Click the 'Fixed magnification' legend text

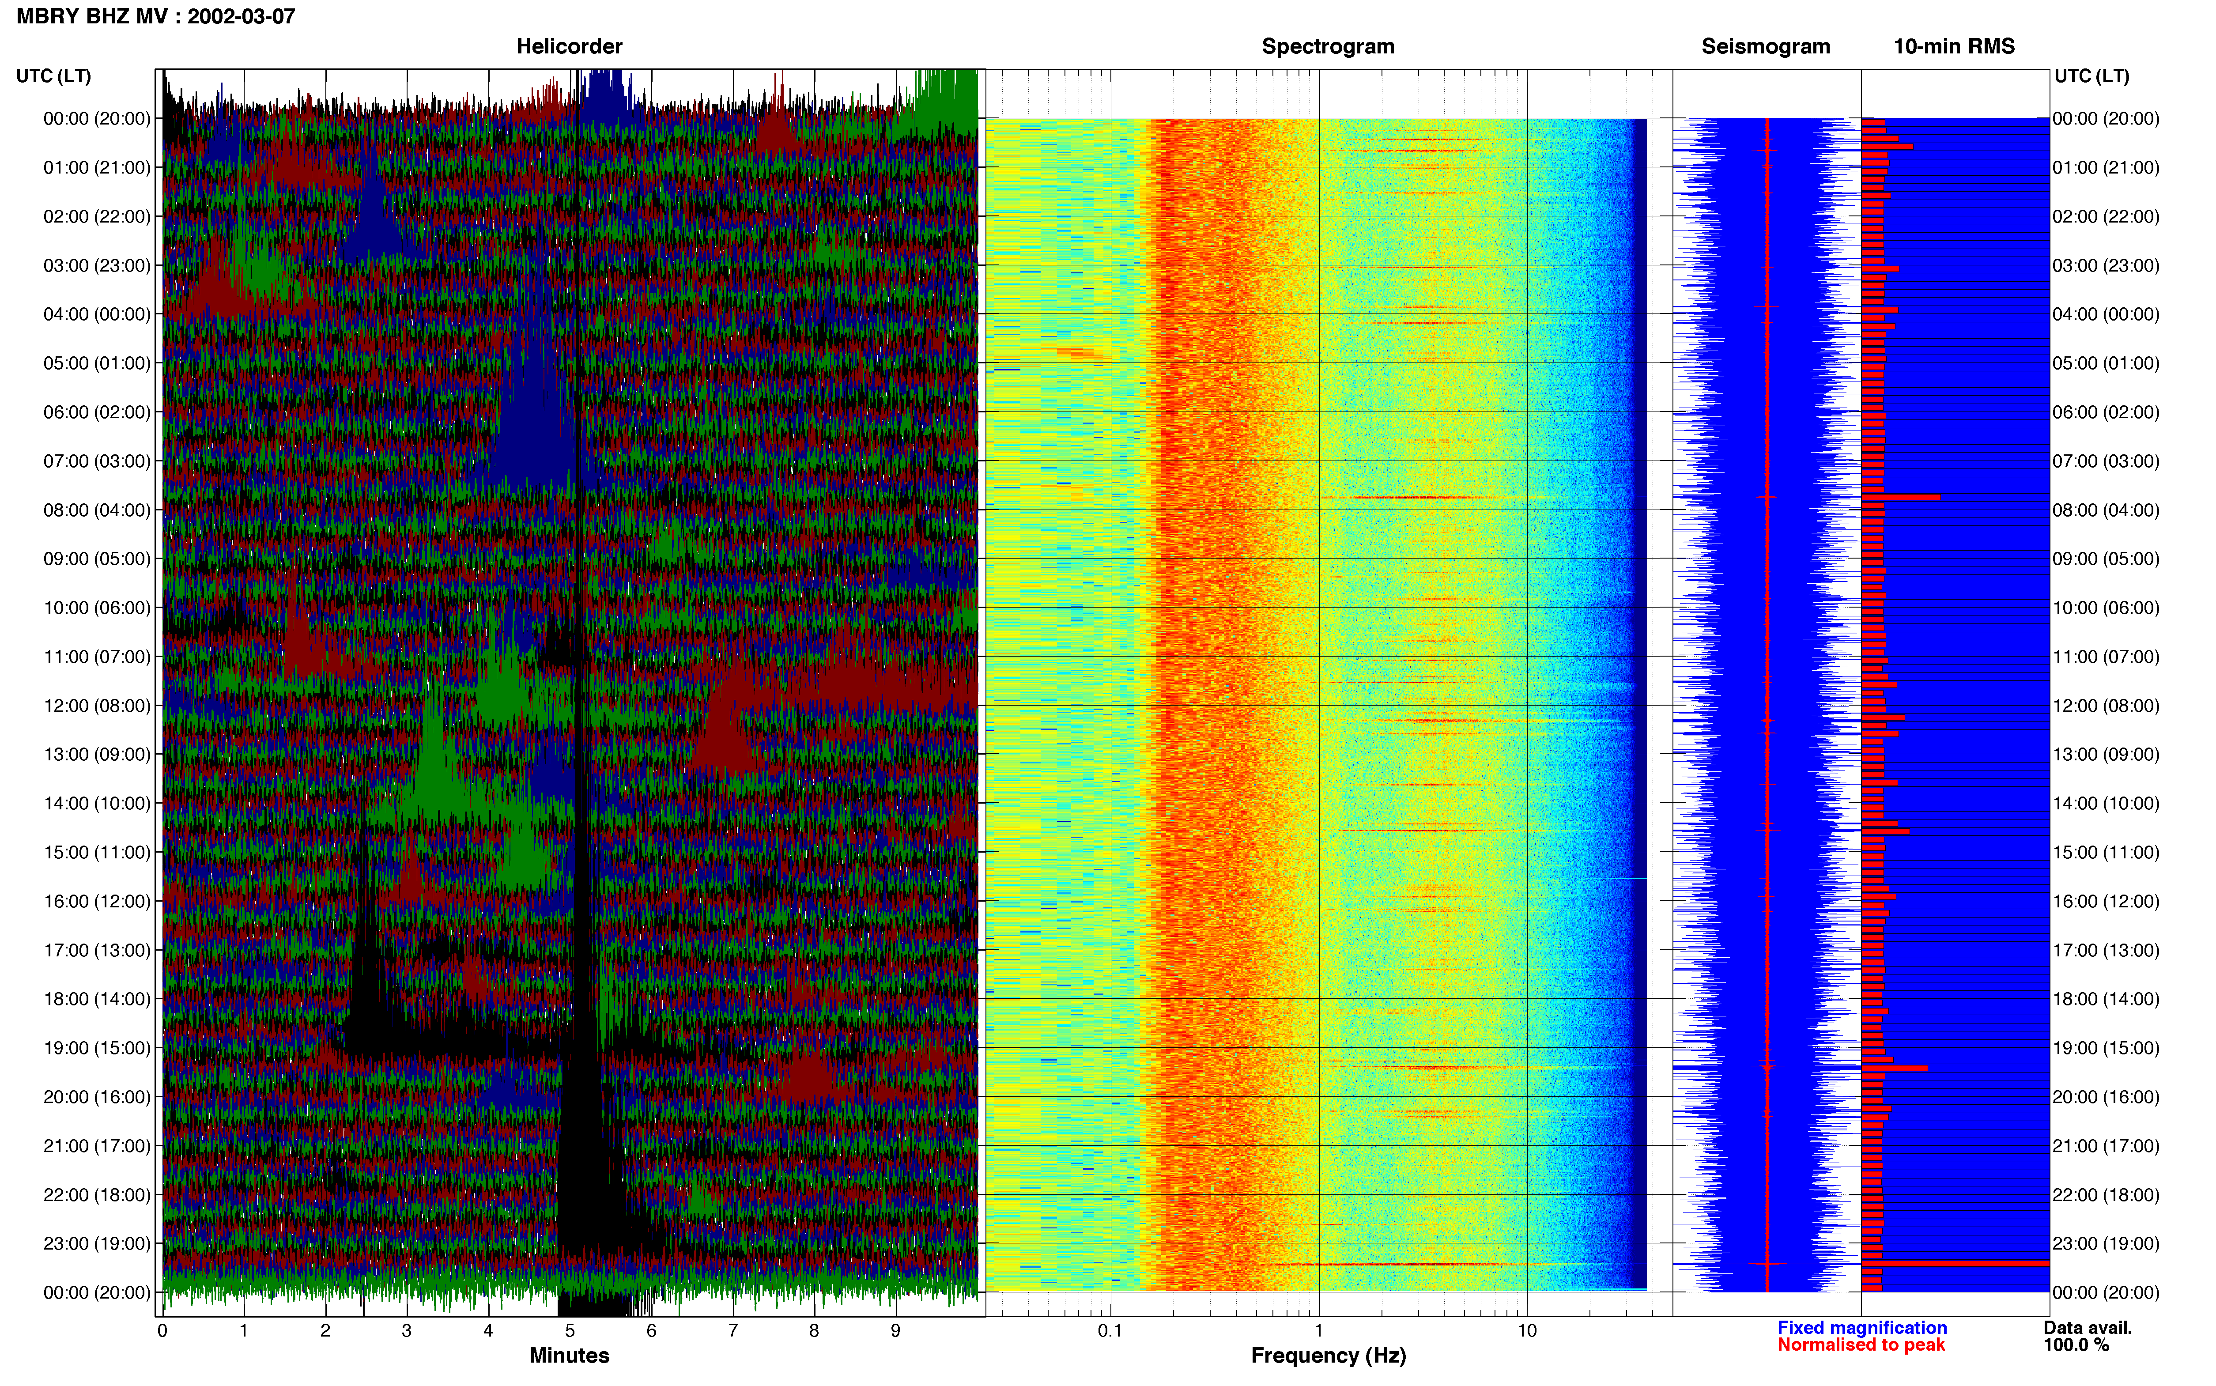1861,1327
